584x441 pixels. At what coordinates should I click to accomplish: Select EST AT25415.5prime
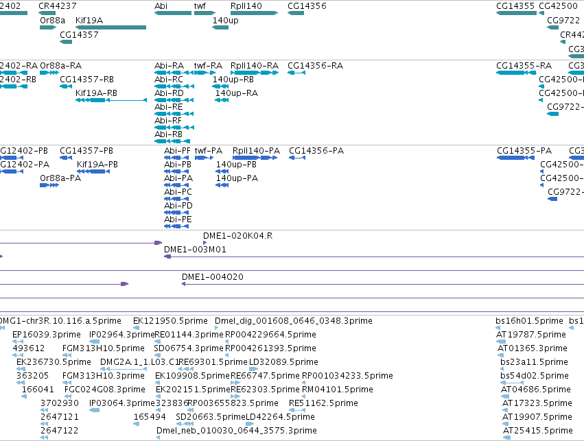coord(507,438)
